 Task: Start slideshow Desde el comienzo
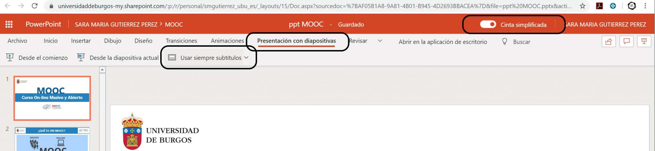tap(37, 58)
